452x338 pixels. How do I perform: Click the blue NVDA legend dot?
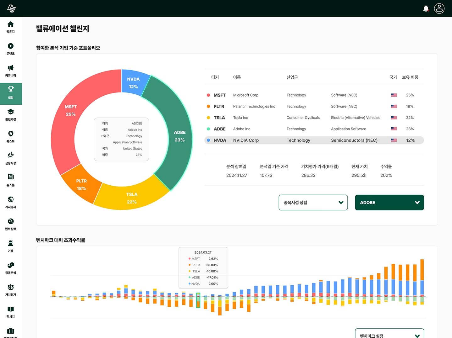coord(208,140)
